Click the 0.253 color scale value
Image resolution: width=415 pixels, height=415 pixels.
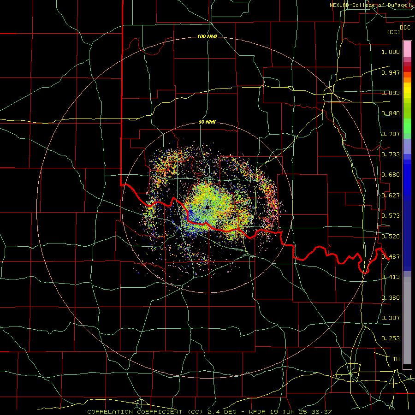point(391,338)
